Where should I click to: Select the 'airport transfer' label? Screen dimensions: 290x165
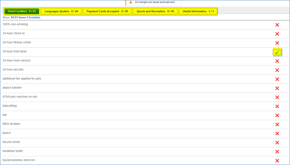click(12, 88)
